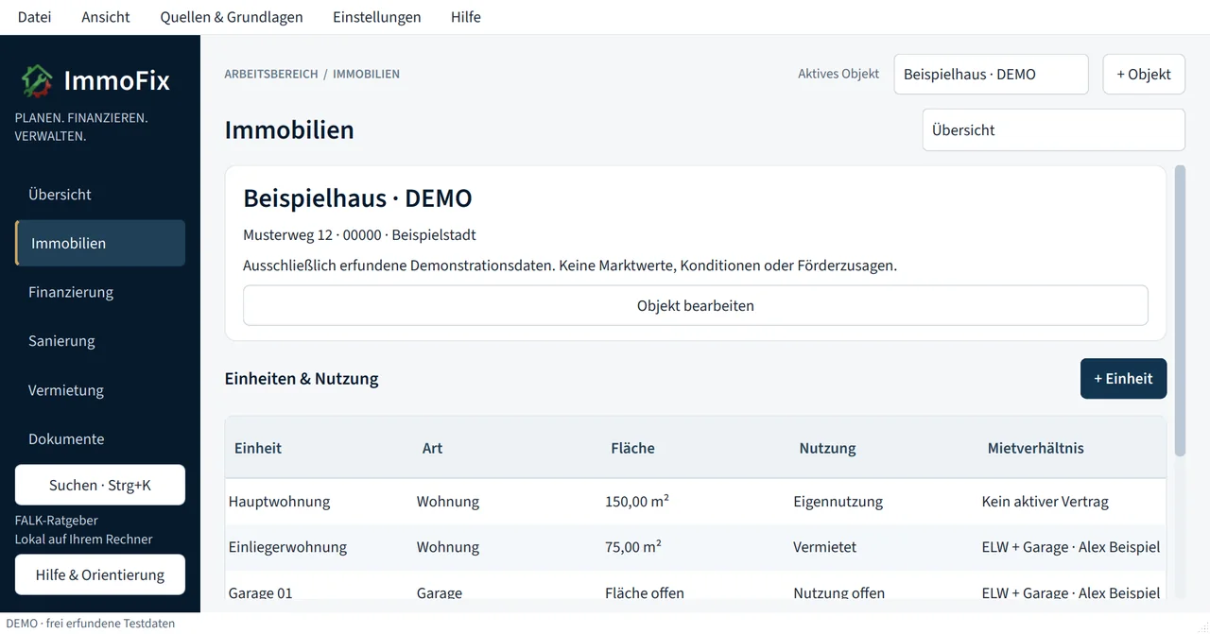Open the Aktives Objekt dropdown

pyautogui.click(x=991, y=74)
